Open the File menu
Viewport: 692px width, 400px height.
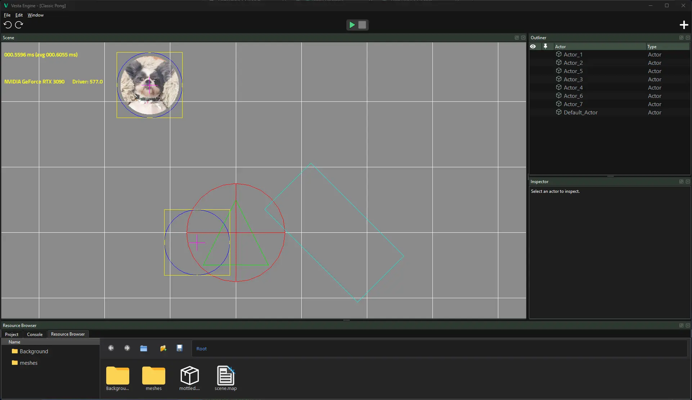click(7, 15)
